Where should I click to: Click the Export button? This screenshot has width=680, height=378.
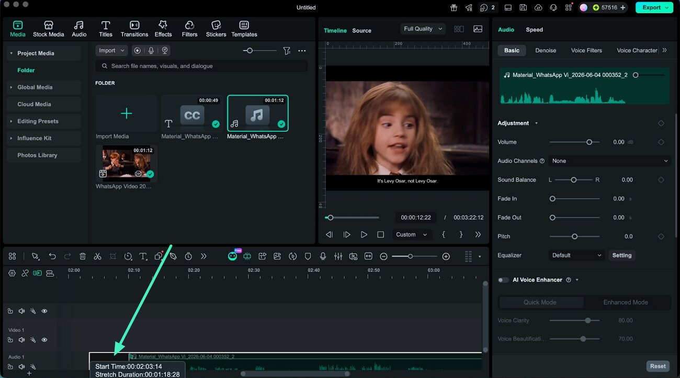point(654,7)
